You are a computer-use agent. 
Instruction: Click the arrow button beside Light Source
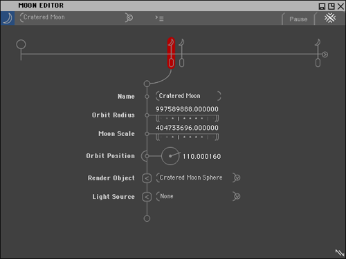click(147, 197)
